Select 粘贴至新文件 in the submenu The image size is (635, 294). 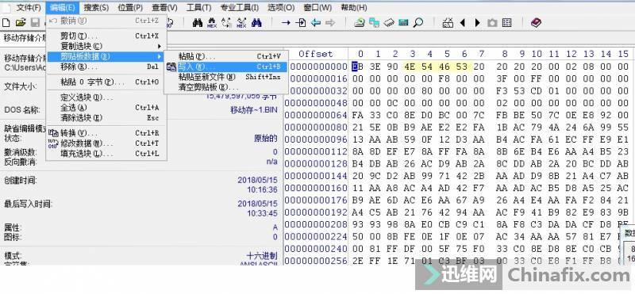point(226,77)
